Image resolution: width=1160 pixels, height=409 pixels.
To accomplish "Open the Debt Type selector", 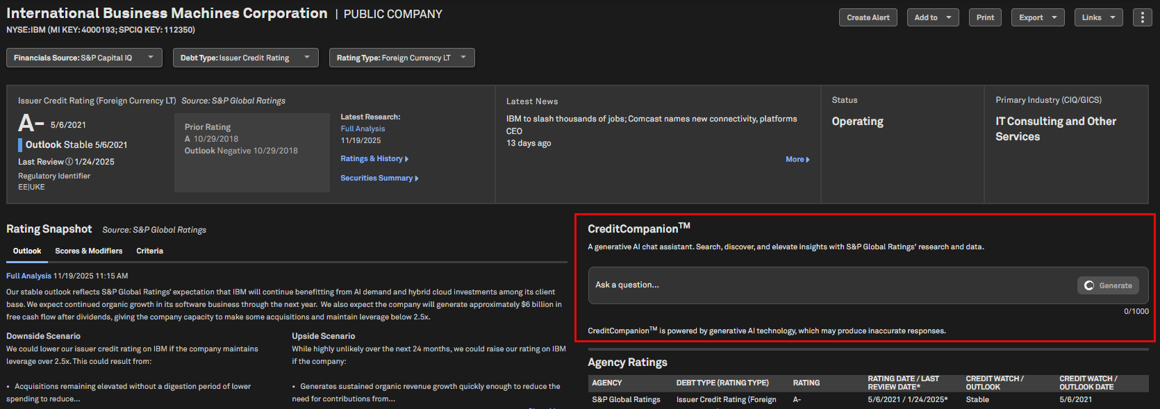I will 245,58.
